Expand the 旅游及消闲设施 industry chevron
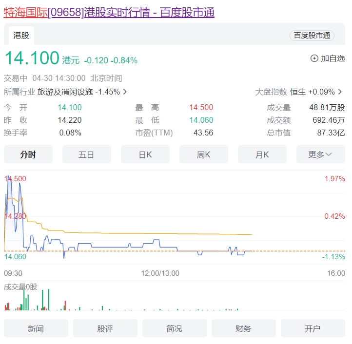Image resolution: width=352 pixels, height=344 pixels. [x=125, y=92]
